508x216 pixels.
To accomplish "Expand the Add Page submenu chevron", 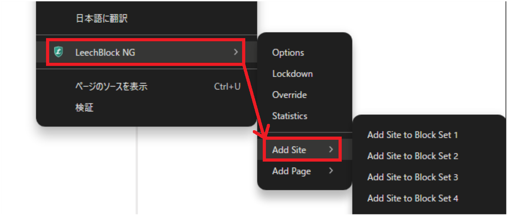I will [331, 171].
